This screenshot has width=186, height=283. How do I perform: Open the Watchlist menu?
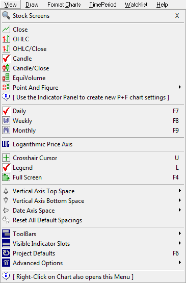(136, 5)
